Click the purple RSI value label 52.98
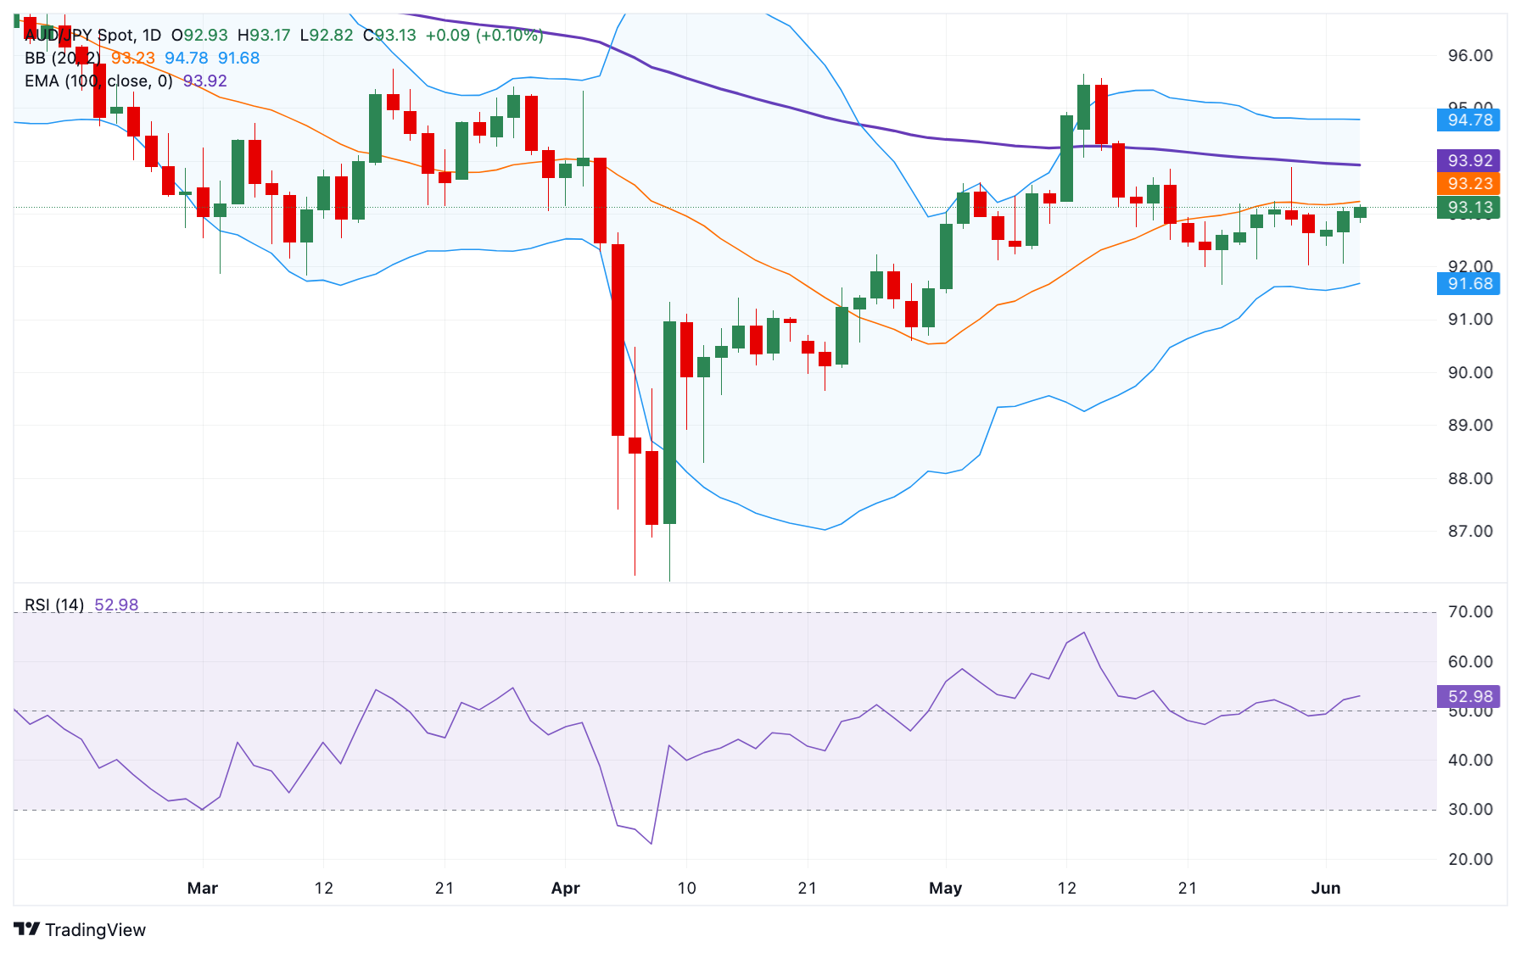Image resolution: width=1521 pixels, height=953 pixels. click(x=1468, y=696)
